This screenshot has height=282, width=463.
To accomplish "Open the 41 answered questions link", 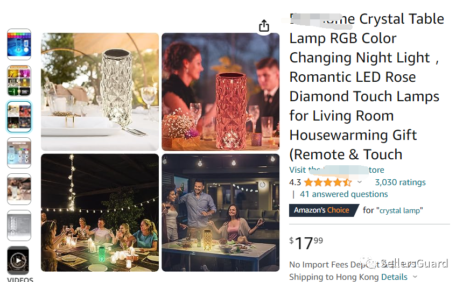I will click(x=343, y=194).
